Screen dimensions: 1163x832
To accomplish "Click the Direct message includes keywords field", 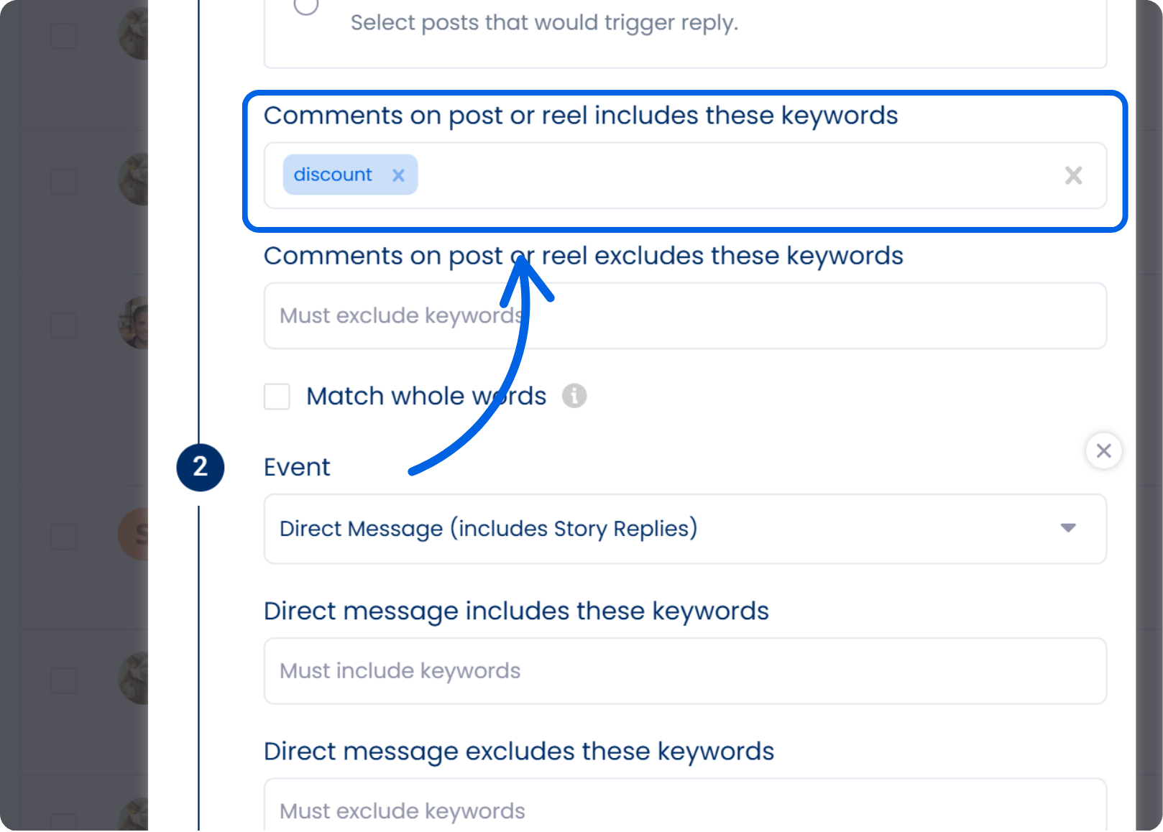I will point(683,671).
